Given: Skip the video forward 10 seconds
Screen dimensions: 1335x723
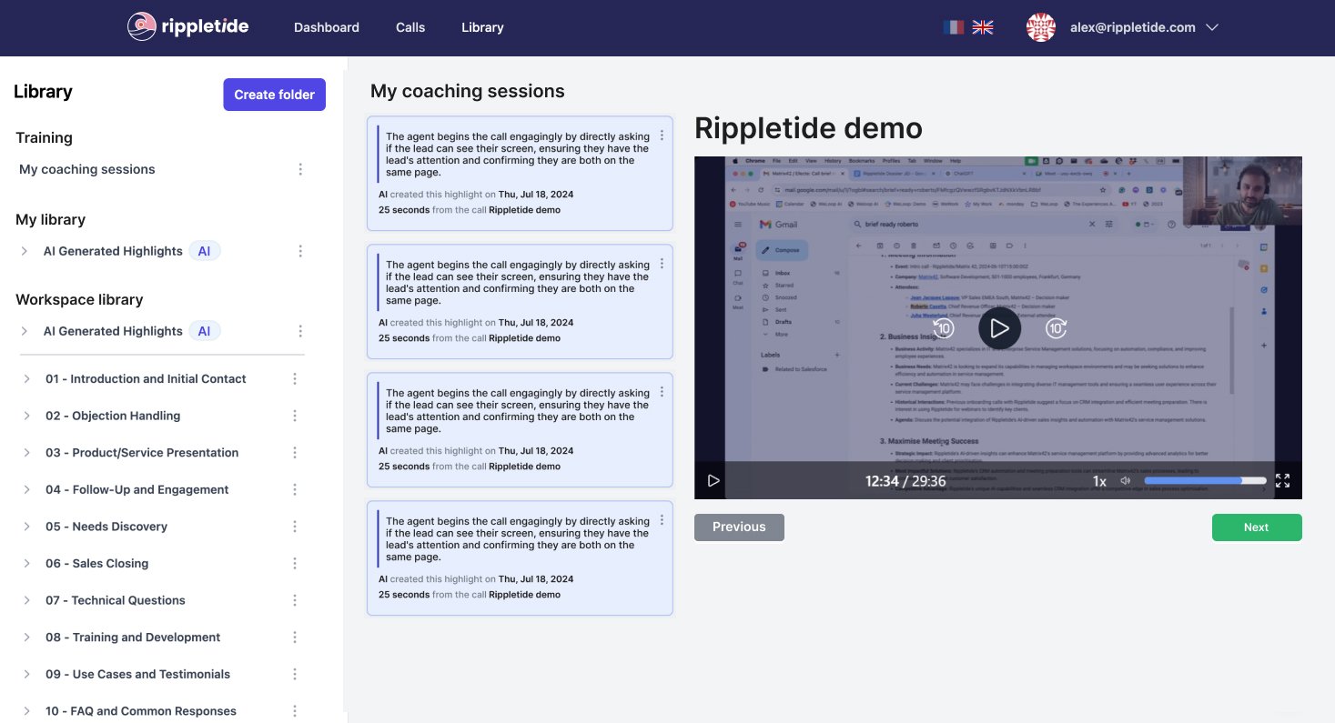Looking at the screenshot, I should pos(1056,328).
